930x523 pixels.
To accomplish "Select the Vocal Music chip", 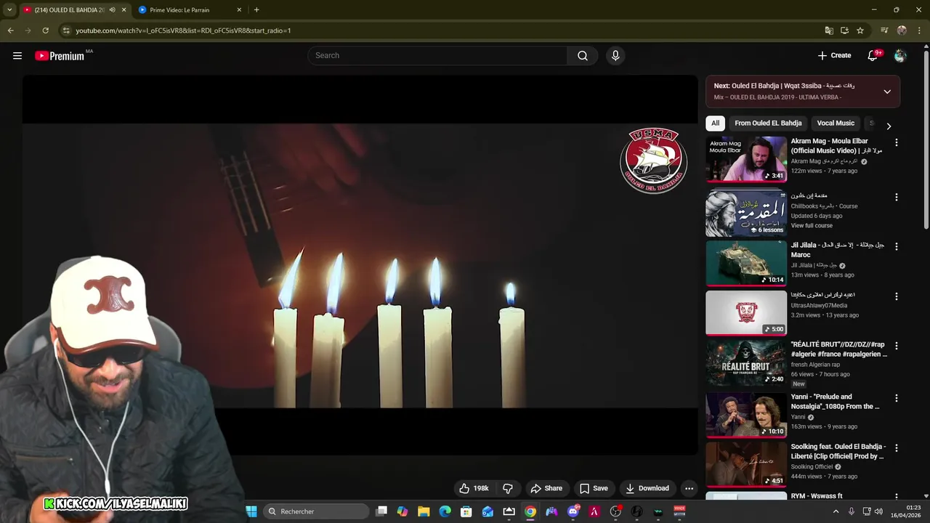I will tap(836, 123).
